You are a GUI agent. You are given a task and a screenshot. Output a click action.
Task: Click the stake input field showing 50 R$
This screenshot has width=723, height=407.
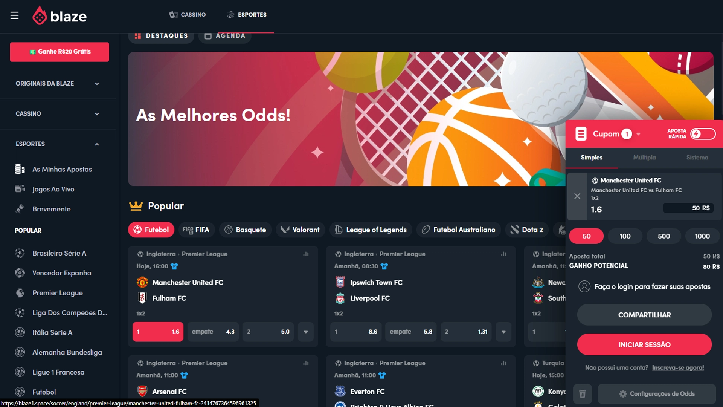tap(688, 208)
